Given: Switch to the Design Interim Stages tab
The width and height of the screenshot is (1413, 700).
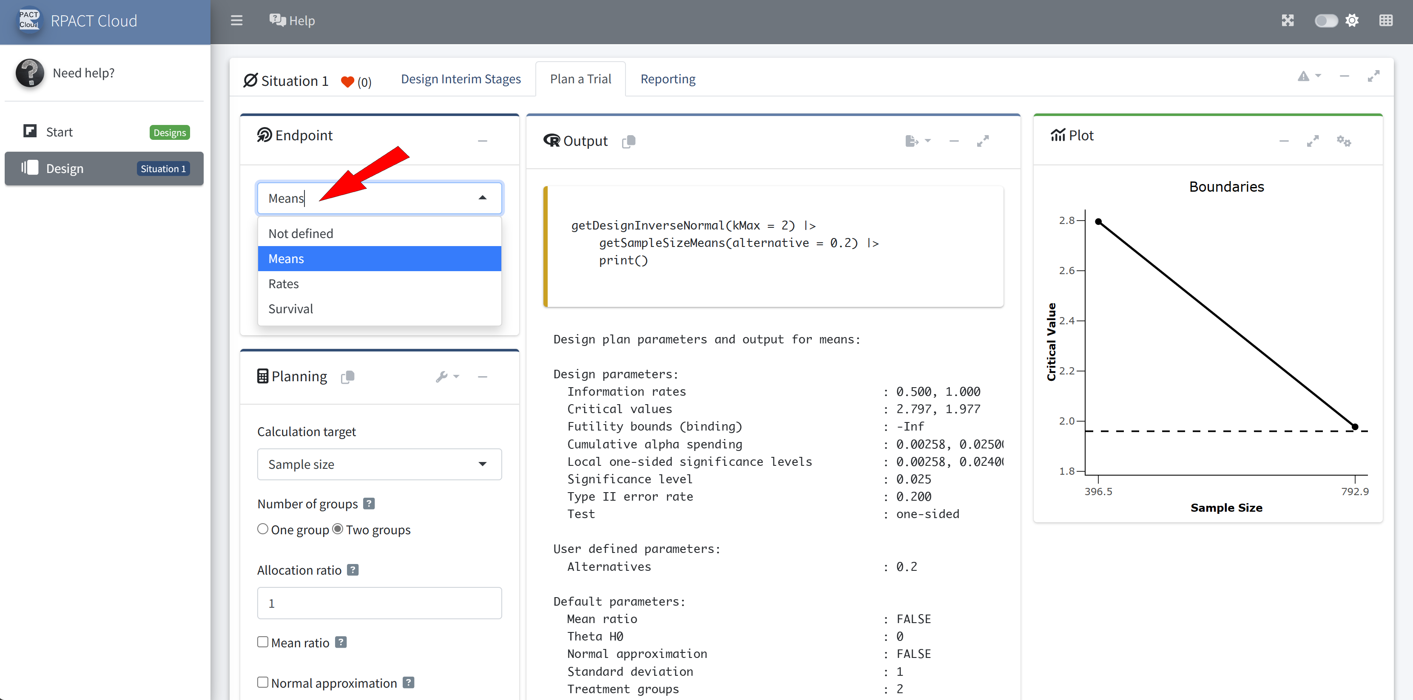Looking at the screenshot, I should coord(461,79).
